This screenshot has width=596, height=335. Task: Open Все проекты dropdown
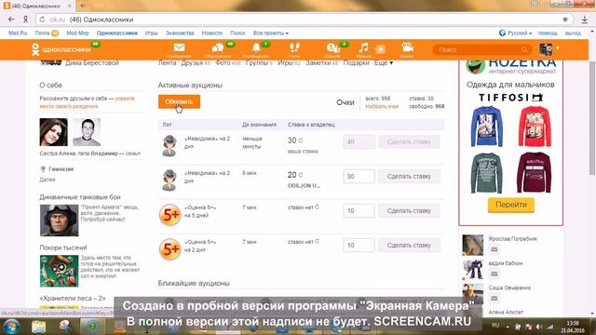271,33
